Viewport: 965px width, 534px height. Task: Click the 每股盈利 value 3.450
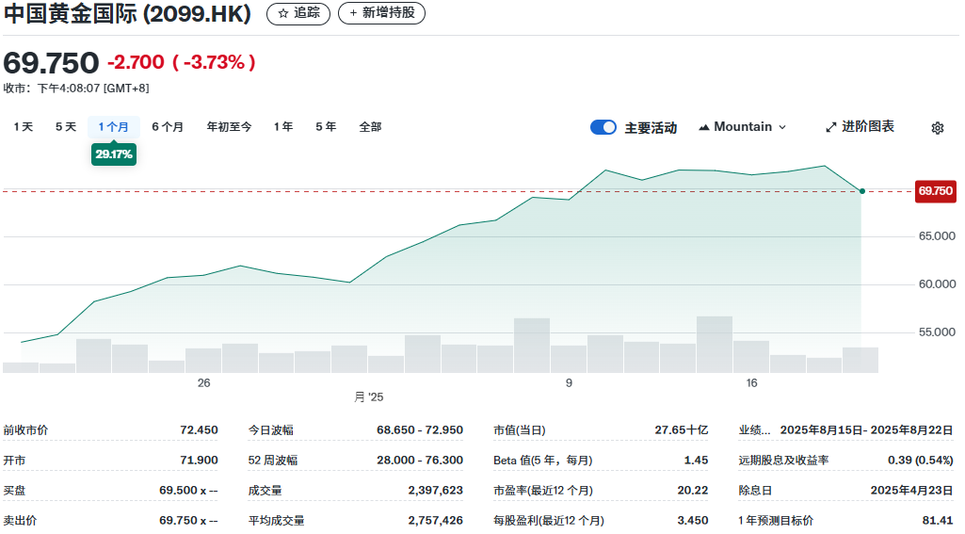[x=693, y=521]
